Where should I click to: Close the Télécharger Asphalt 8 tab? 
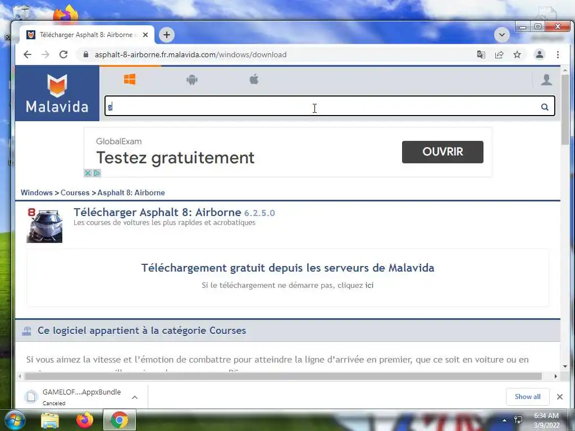[145, 35]
